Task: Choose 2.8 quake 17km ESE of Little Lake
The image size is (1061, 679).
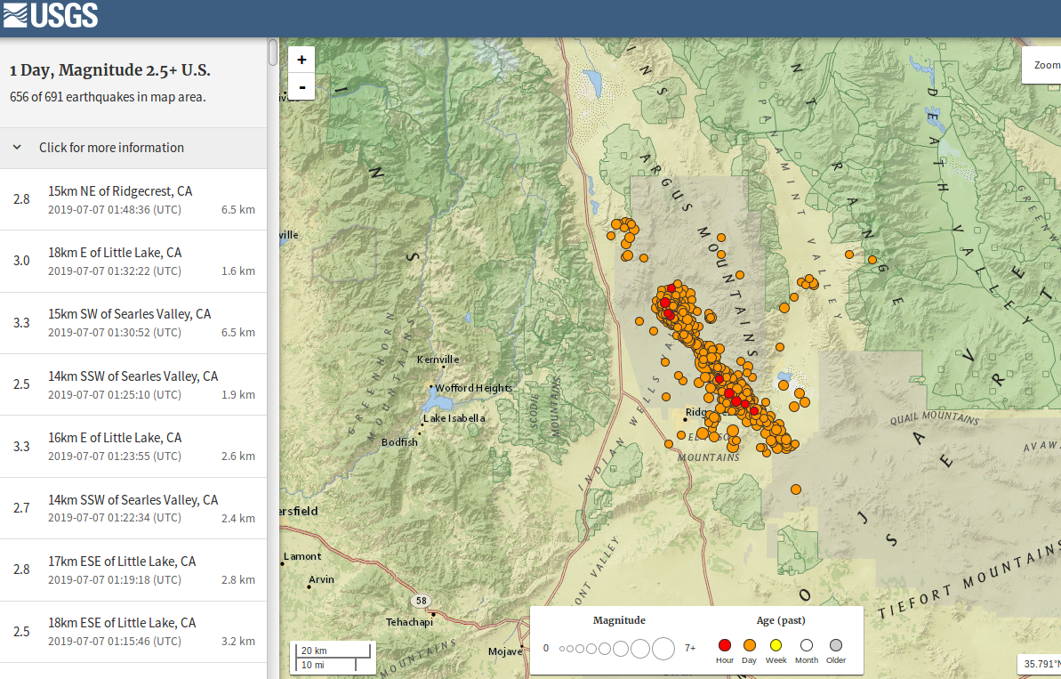Action: (133, 570)
